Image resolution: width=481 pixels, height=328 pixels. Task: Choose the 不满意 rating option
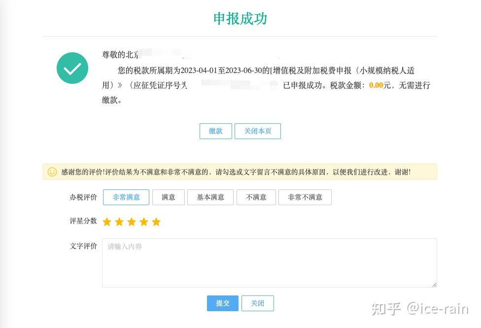[x=256, y=197]
